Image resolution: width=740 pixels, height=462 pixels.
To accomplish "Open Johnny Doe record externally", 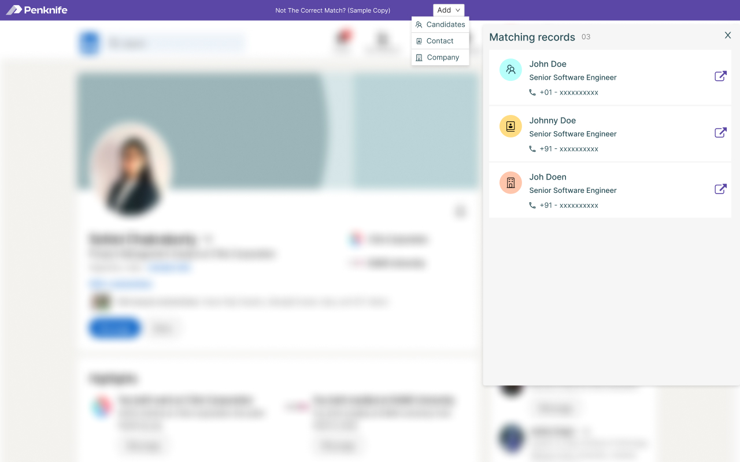I will click(720, 133).
